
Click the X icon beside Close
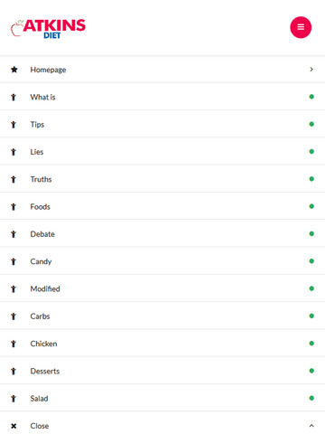[14, 426]
